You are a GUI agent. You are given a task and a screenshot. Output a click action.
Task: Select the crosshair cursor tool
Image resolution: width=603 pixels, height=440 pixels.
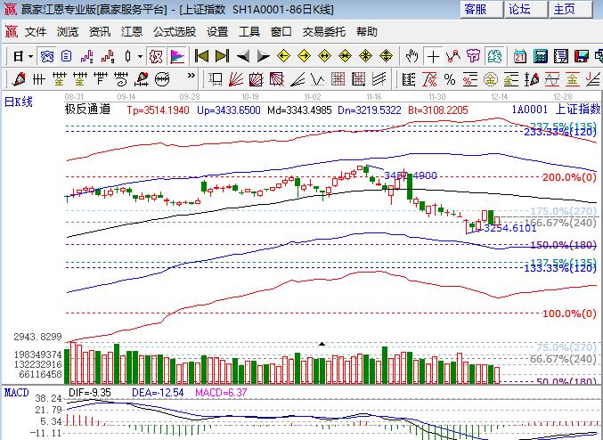click(433, 56)
